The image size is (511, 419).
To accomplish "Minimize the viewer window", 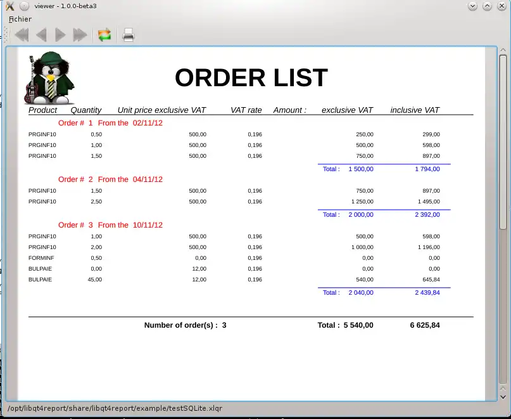I will [472, 6].
